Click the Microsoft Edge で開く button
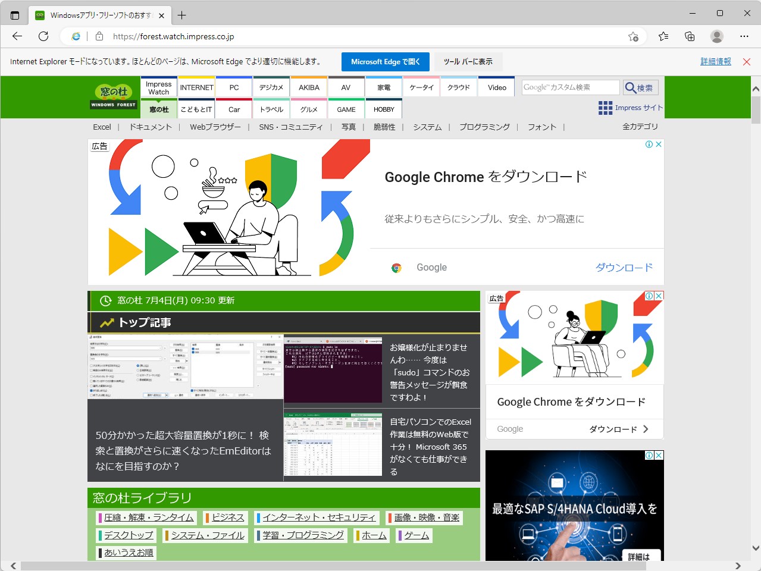 click(x=385, y=61)
